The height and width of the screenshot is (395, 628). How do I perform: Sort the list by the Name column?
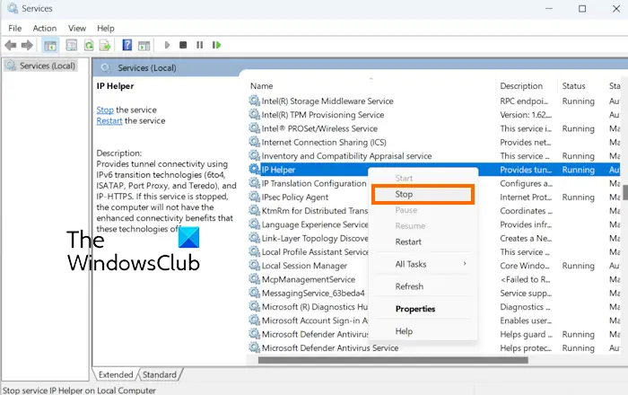tap(262, 85)
